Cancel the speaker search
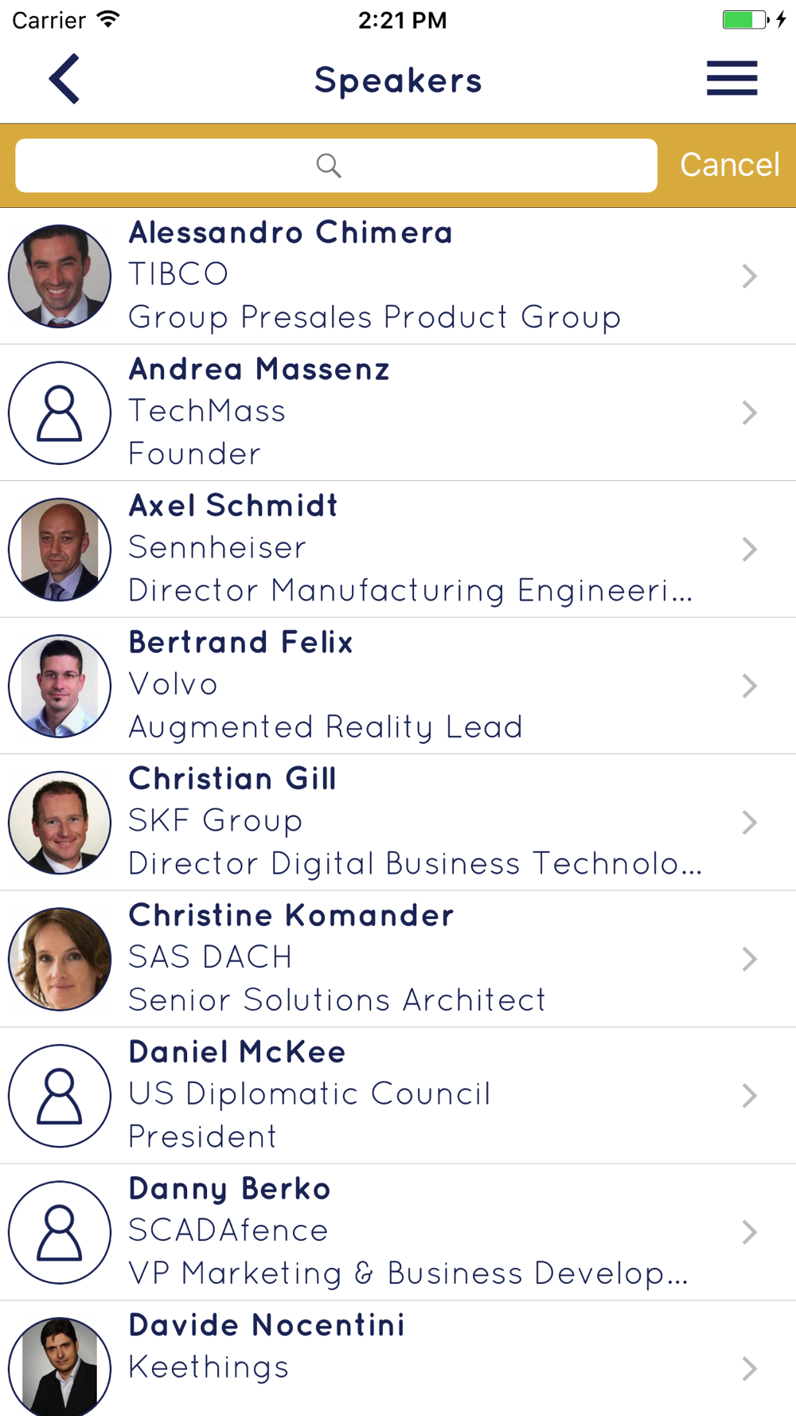Viewport: 796px width, 1416px height. click(x=729, y=165)
